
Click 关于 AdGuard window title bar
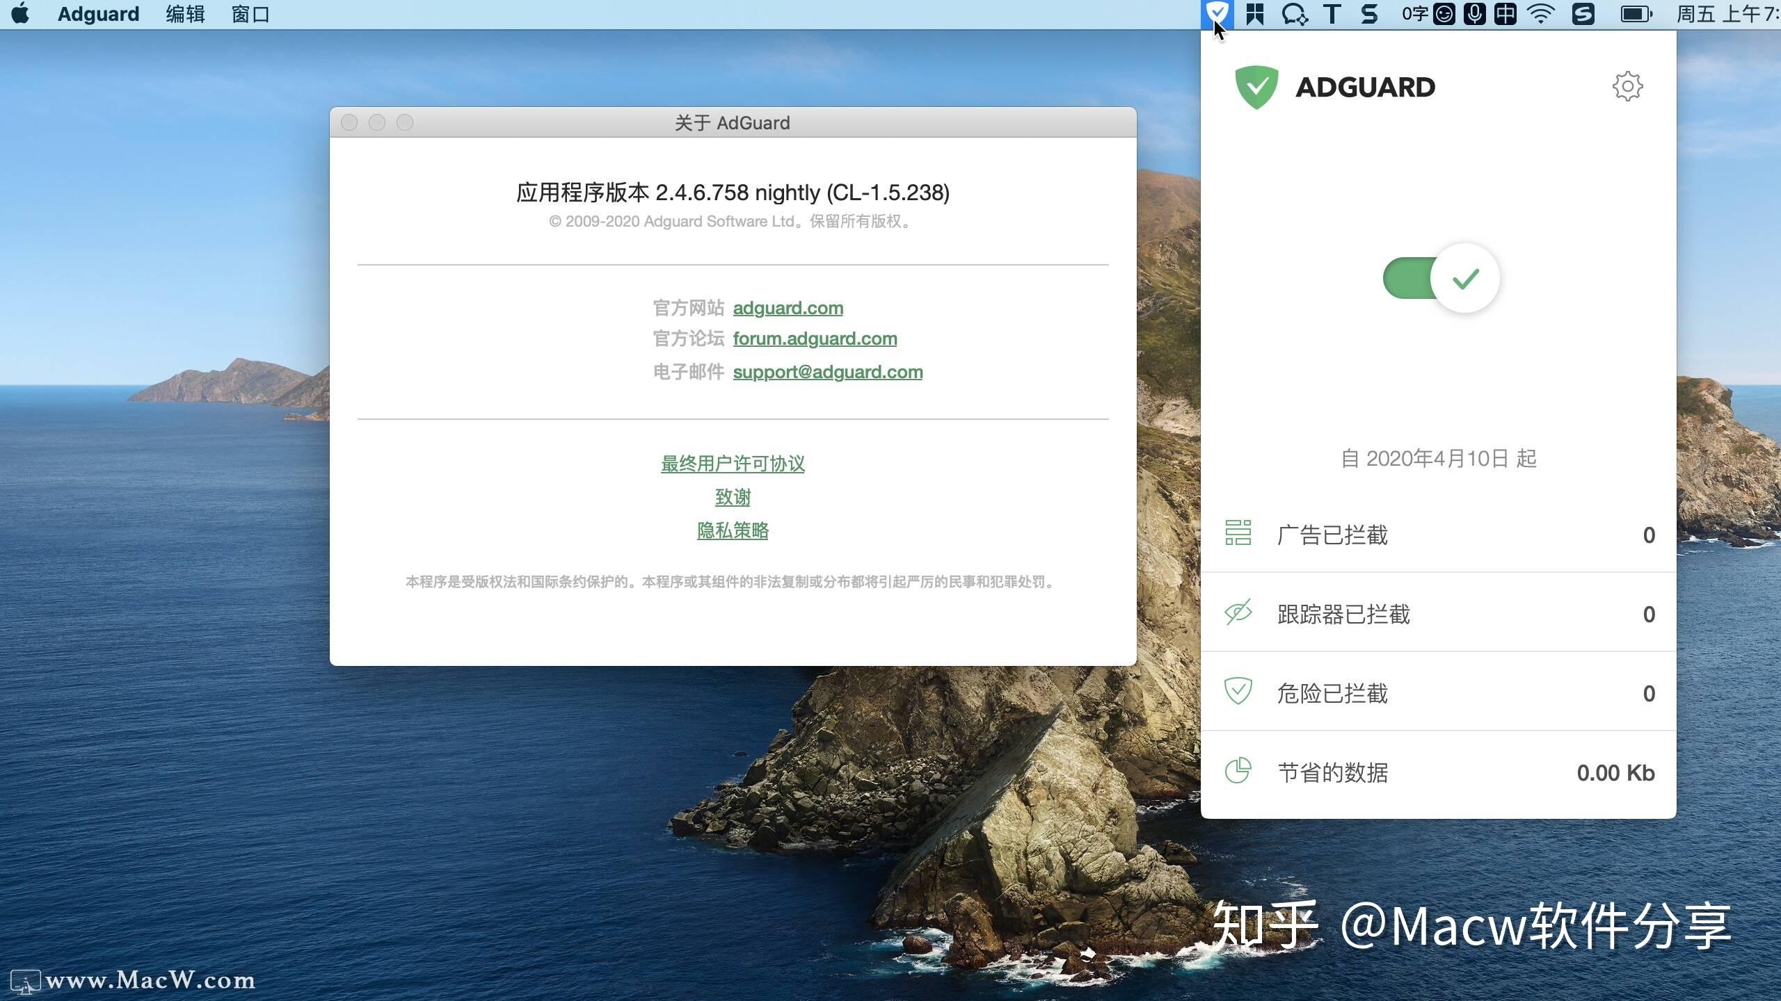point(733,122)
